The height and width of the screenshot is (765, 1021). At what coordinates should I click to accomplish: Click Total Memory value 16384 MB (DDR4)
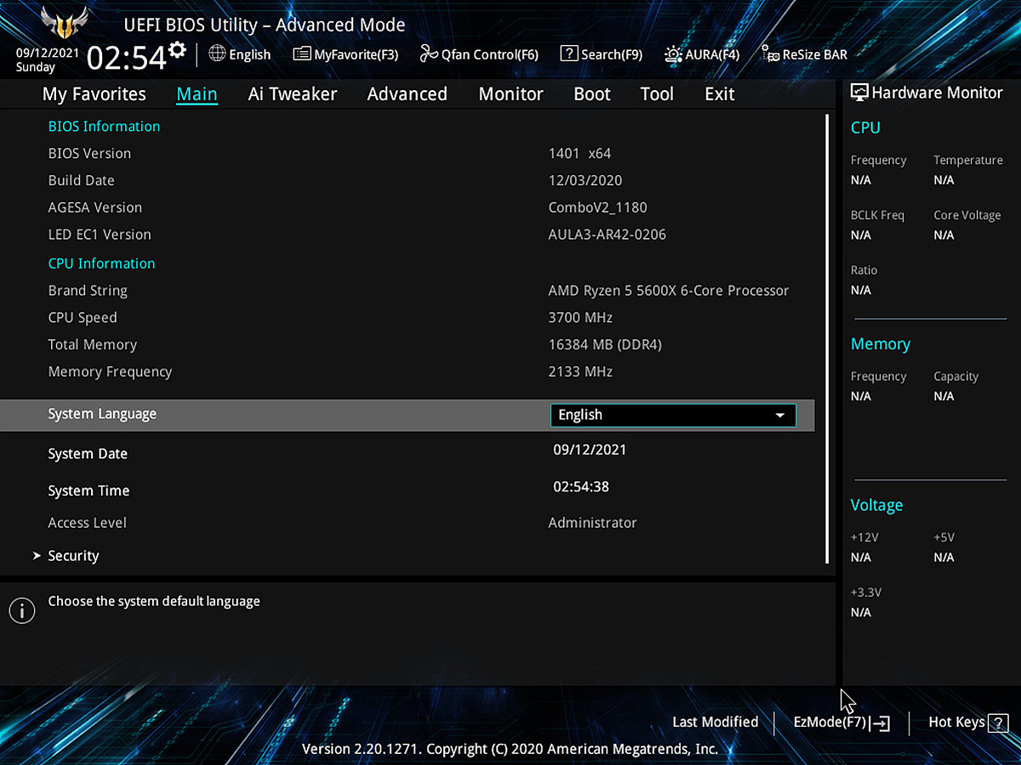[605, 345]
